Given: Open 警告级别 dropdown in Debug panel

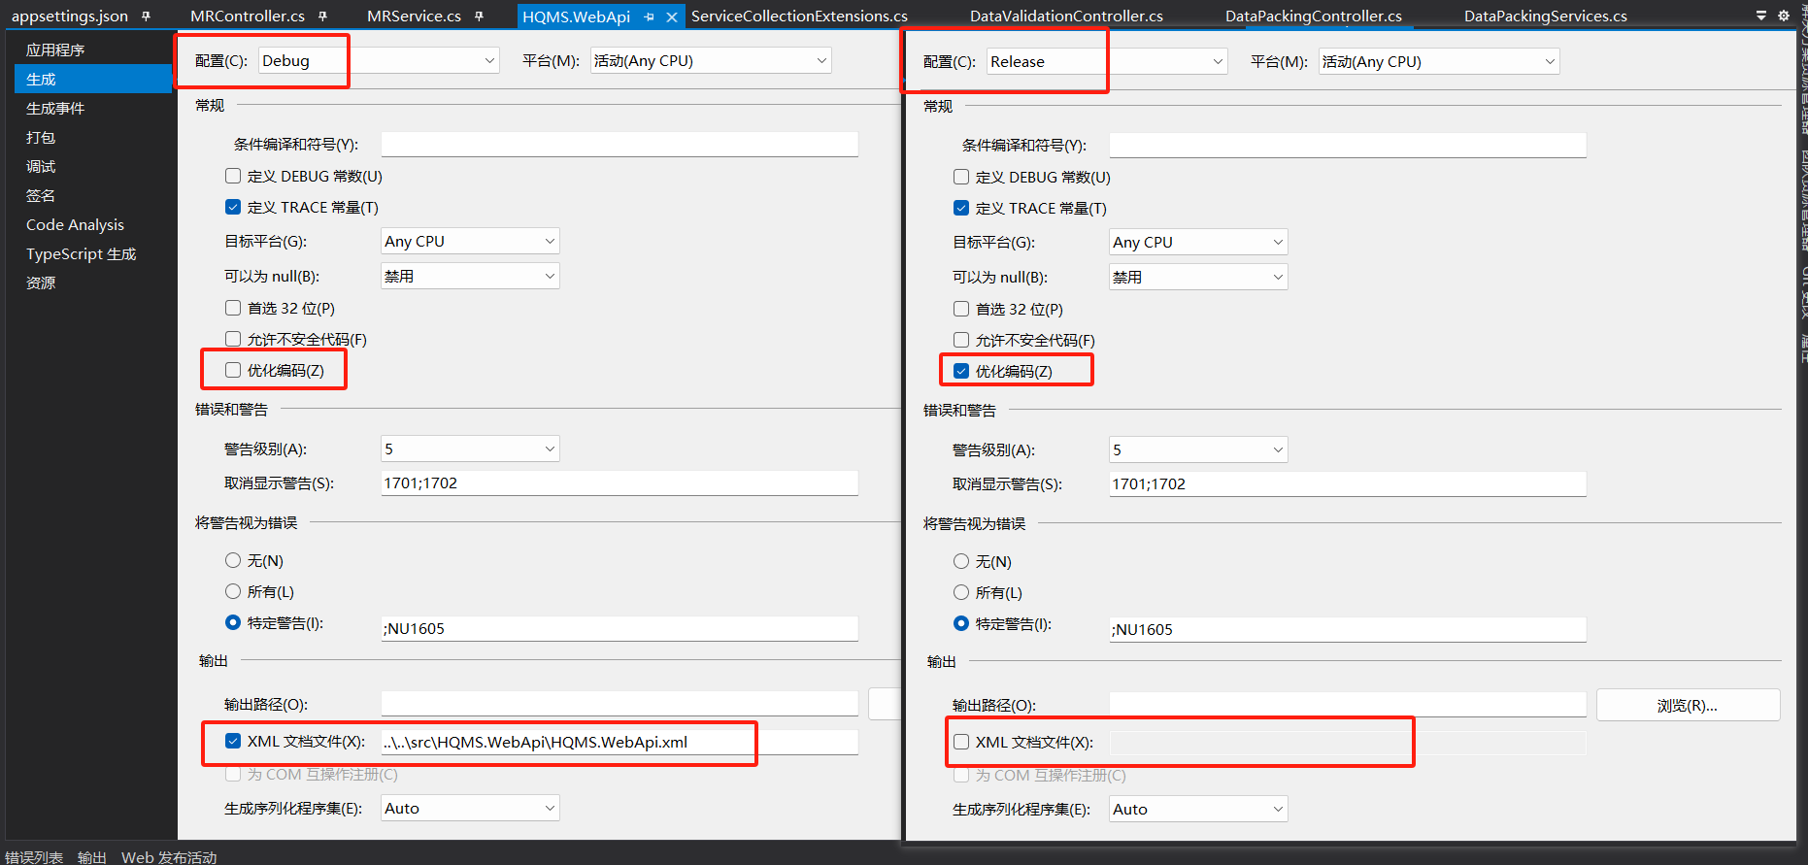Looking at the screenshot, I should click(470, 449).
